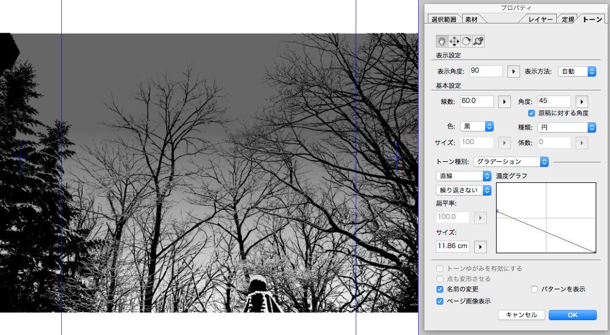Image resolution: width=610 pixels, height=335 pixels.
Task: Click the 点も変形させる checkbox
Action: coord(440,279)
